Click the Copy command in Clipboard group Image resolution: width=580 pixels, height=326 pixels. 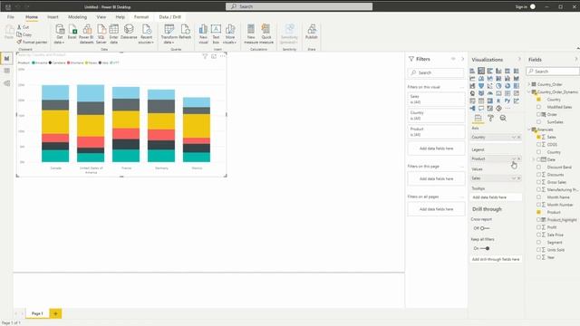click(24, 34)
